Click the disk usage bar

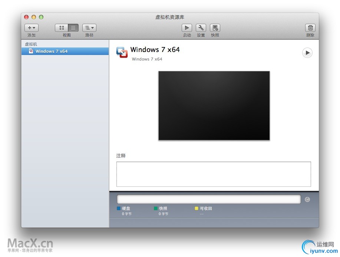tap(209, 199)
